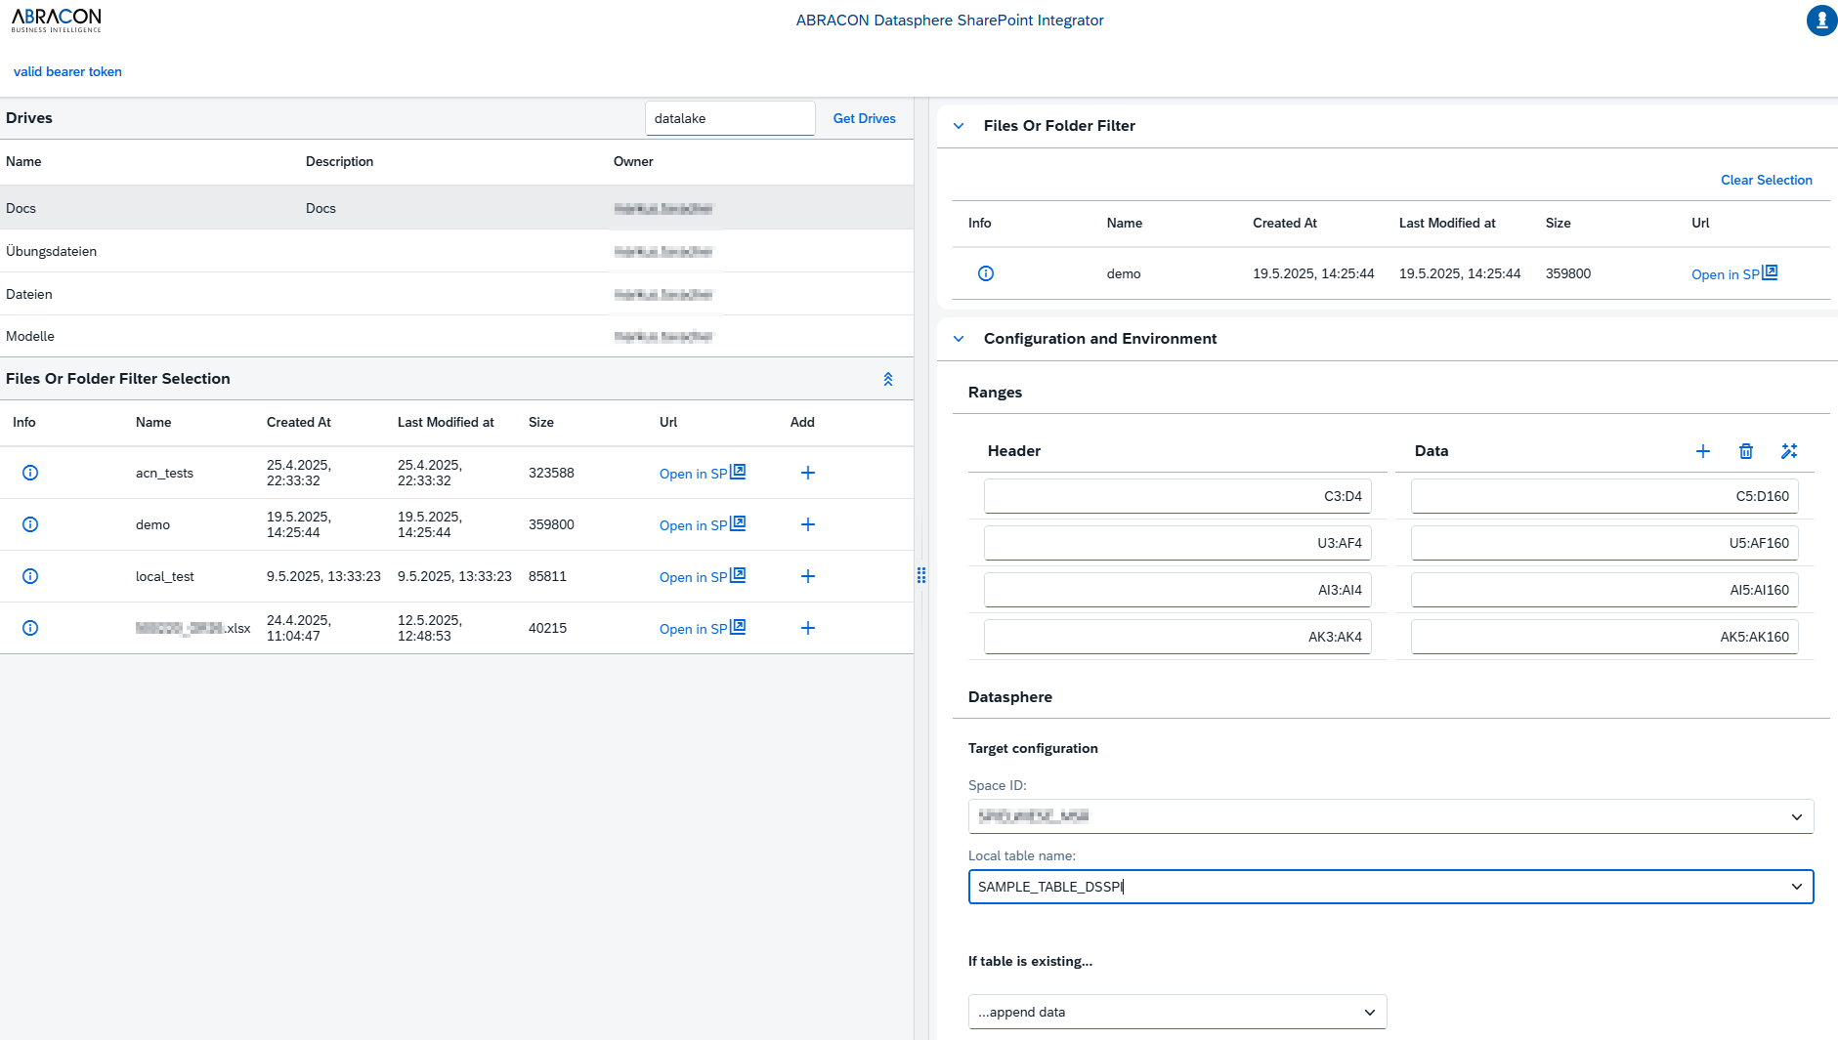
Task: Click the C3:D4 header range field
Action: (x=1177, y=496)
